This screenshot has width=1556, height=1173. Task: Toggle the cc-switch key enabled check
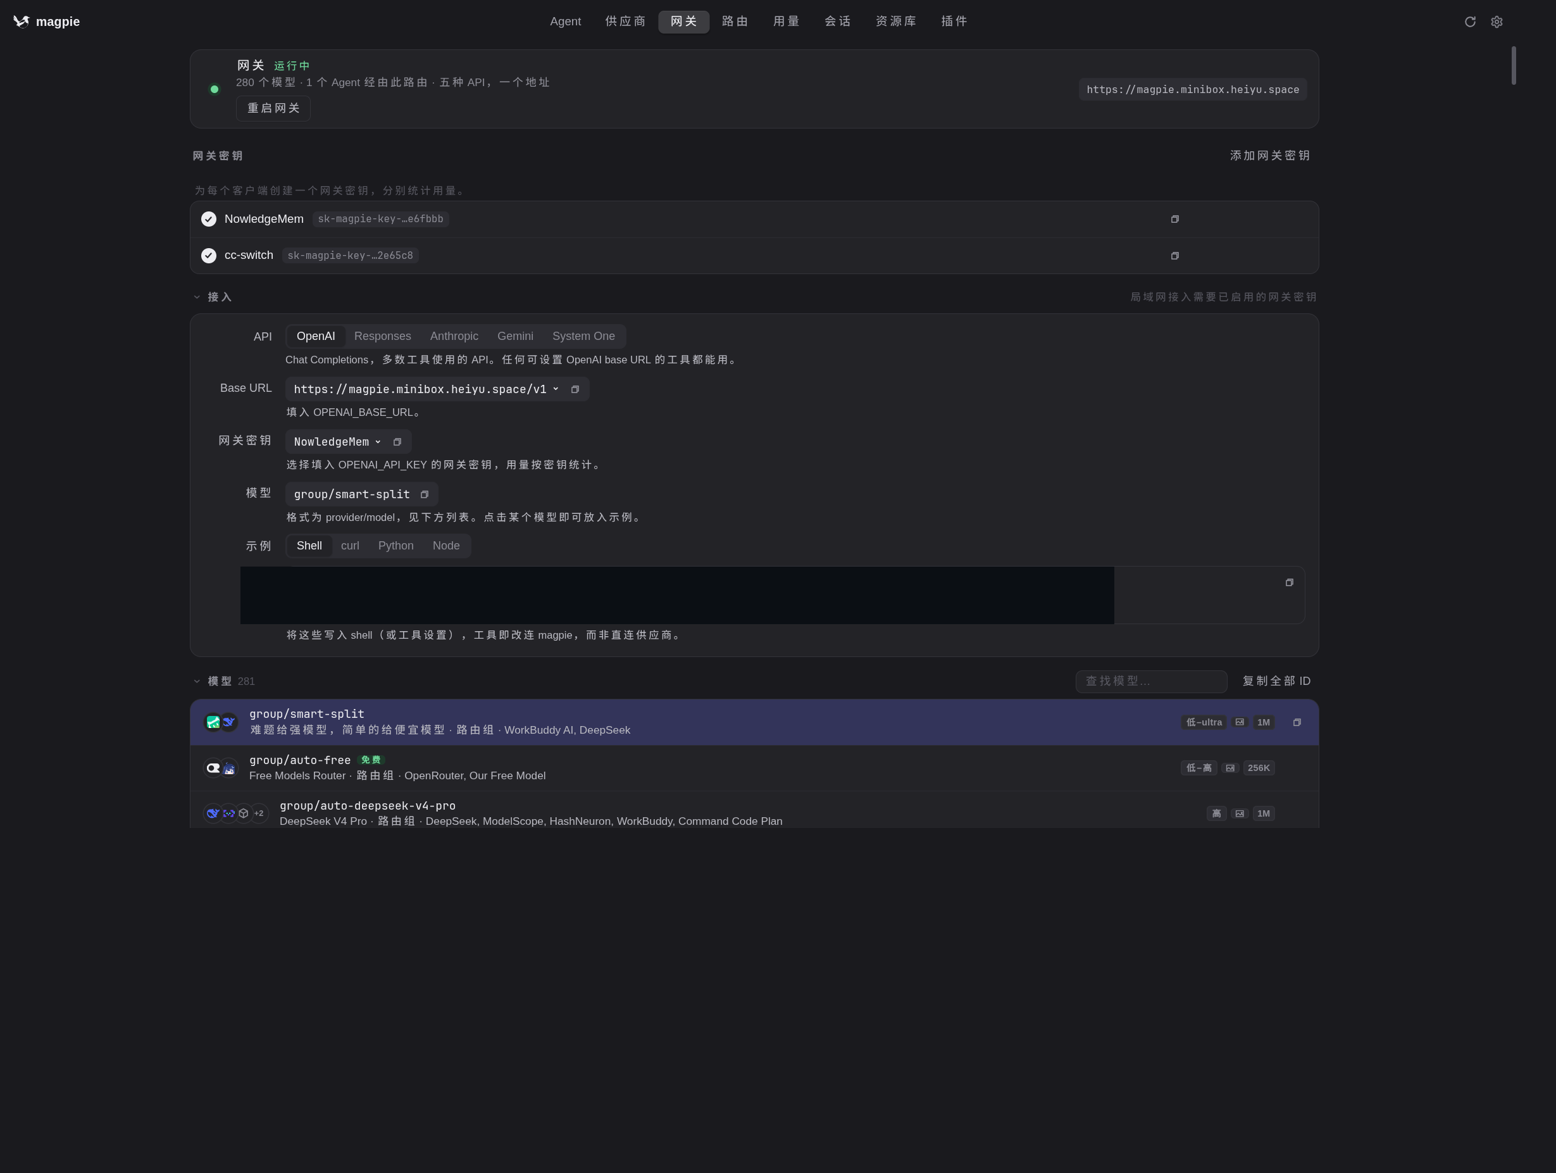[x=209, y=256]
